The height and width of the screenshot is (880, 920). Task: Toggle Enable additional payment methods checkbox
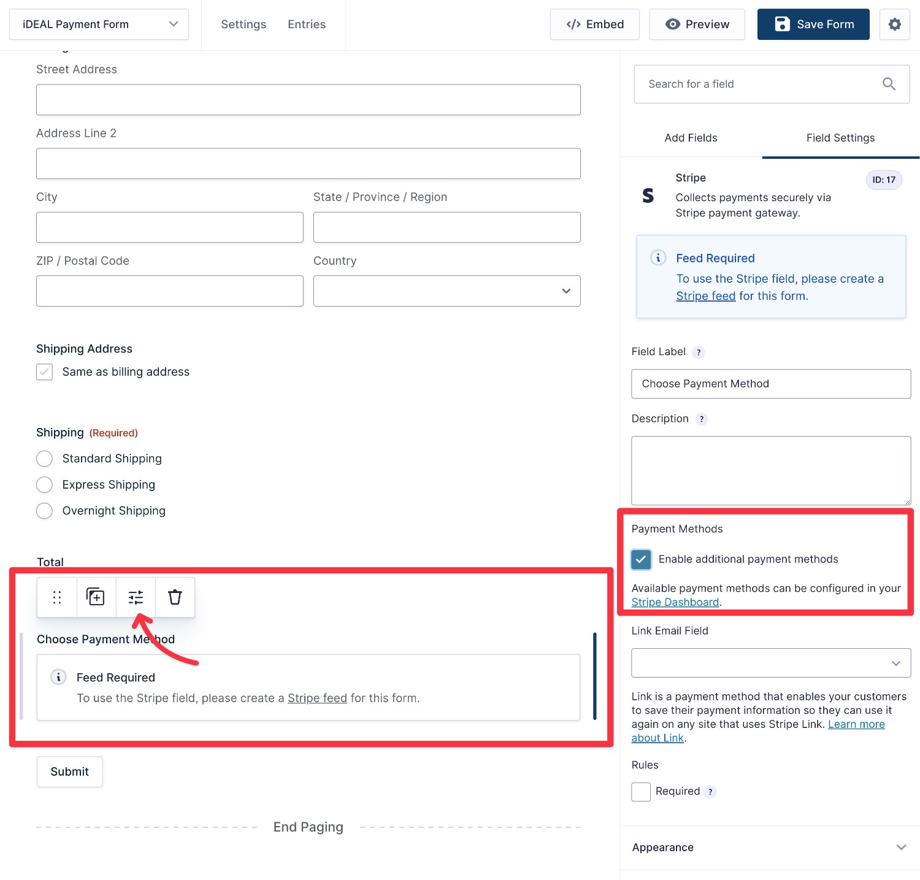tap(641, 559)
